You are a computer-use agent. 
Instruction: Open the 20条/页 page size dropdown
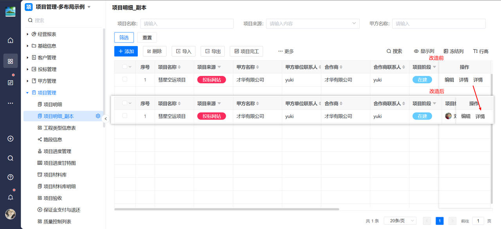coord(400,221)
